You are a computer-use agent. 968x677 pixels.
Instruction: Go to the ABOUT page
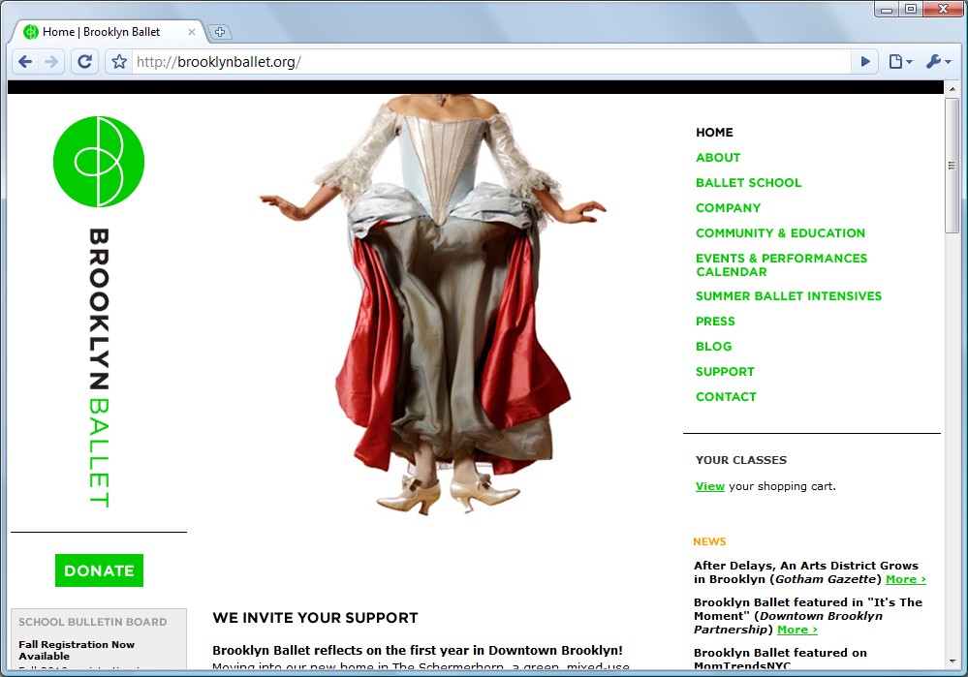(x=718, y=157)
